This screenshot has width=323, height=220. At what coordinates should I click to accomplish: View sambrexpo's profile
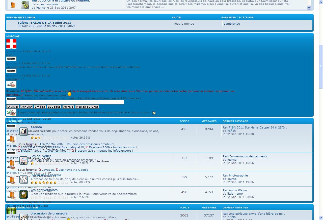(x=232, y=24)
